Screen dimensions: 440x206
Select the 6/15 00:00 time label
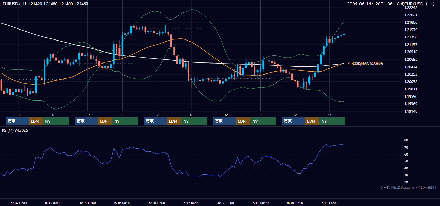[x=53, y=203]
